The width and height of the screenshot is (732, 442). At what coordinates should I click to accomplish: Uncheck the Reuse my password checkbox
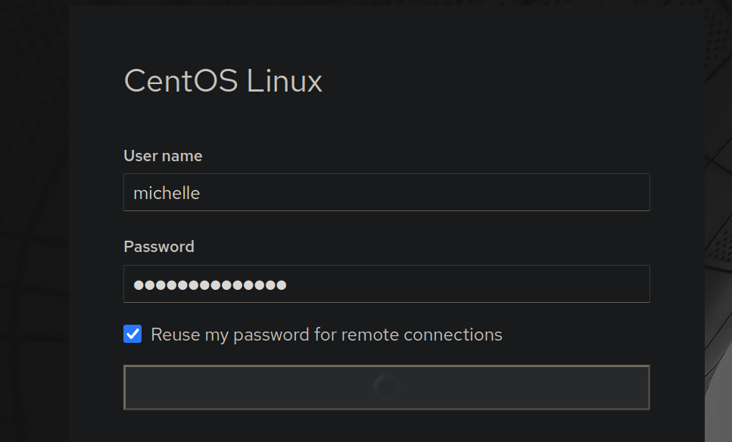tap(132, 334)
